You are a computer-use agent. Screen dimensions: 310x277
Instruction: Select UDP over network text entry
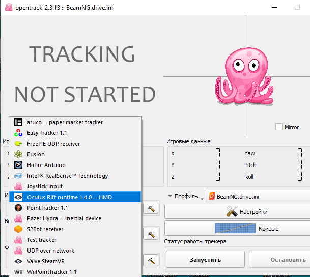50,251
